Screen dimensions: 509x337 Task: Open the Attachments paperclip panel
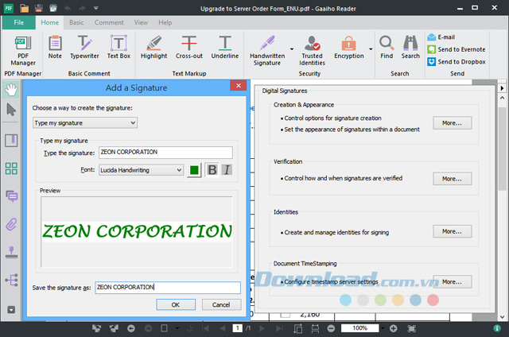coord(11,224)
